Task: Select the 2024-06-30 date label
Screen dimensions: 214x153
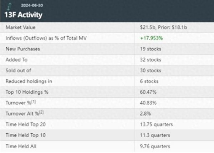Action: tap(32, 5)
